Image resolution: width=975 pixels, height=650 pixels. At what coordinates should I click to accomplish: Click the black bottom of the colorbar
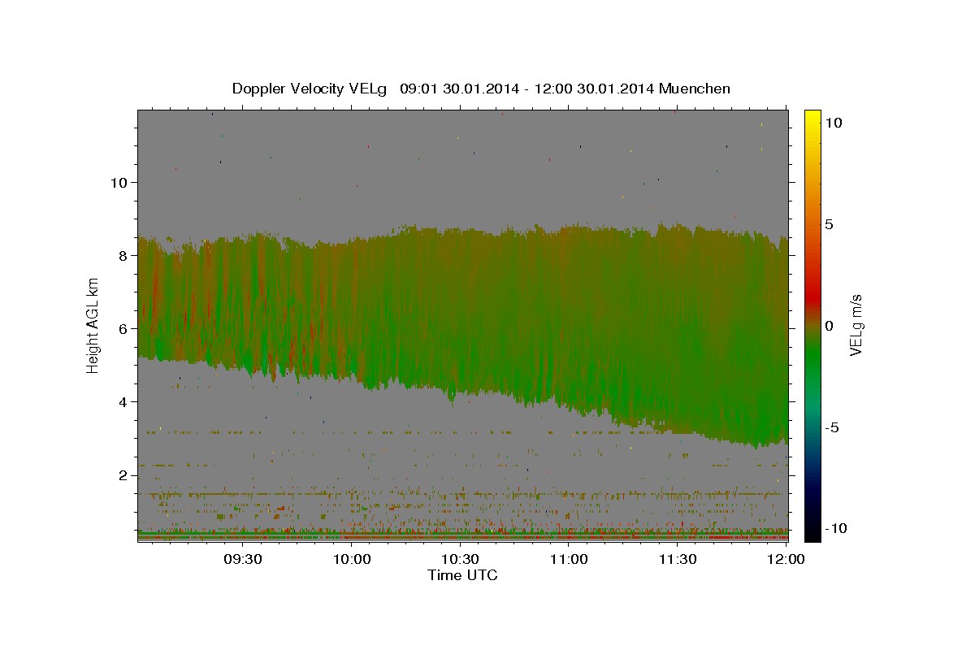[x=812, y=532]
